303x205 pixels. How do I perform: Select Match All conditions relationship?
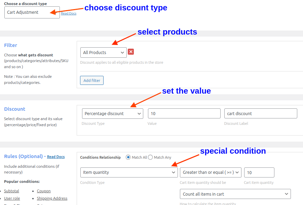coord(128,157)
